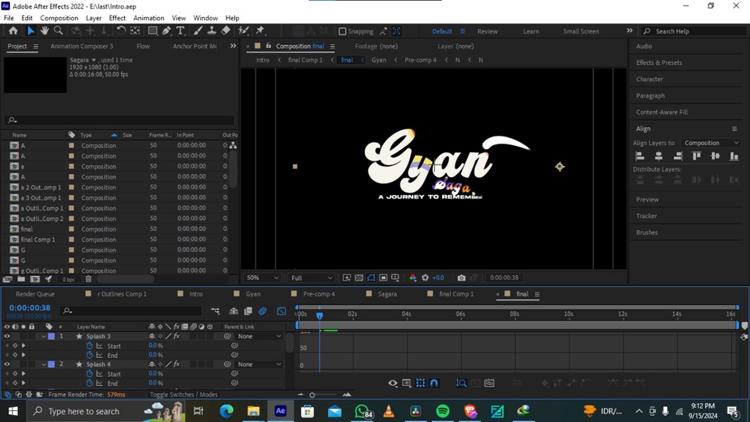
Task: Click Toggle Switches / Modes button
Action: click(x=184, y=395)
